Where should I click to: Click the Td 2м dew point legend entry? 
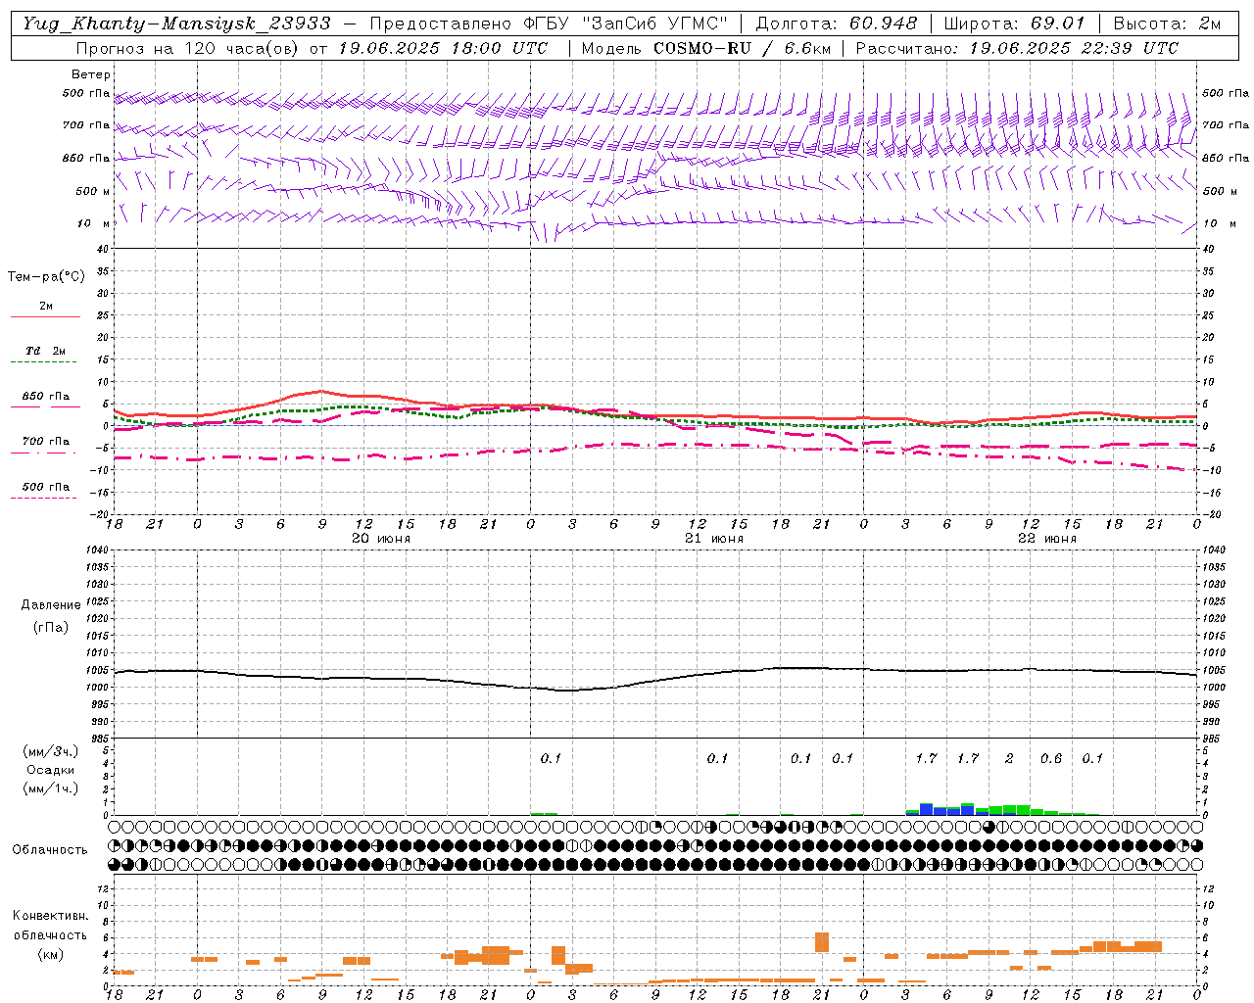coord(46,351)
